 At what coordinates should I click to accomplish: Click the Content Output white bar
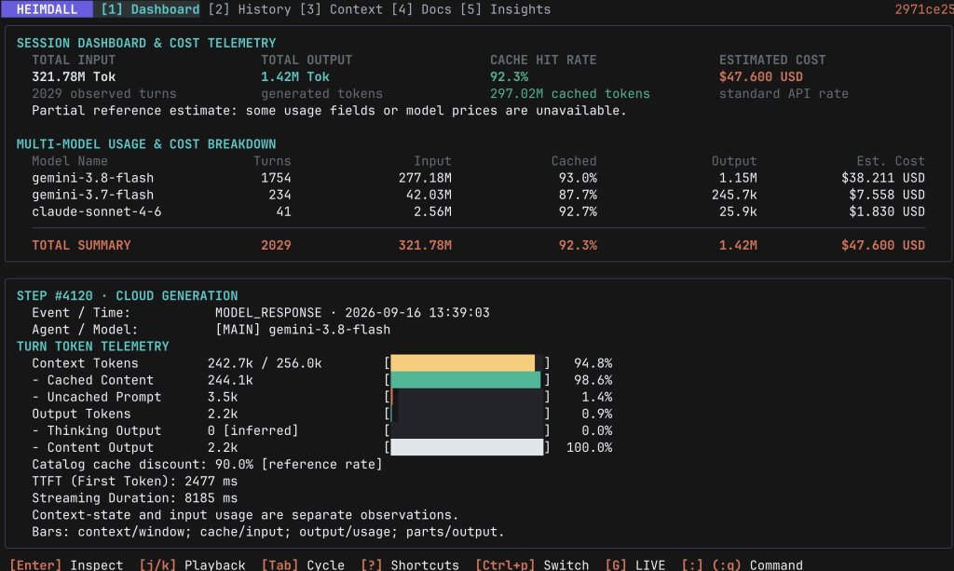point(467,447)
